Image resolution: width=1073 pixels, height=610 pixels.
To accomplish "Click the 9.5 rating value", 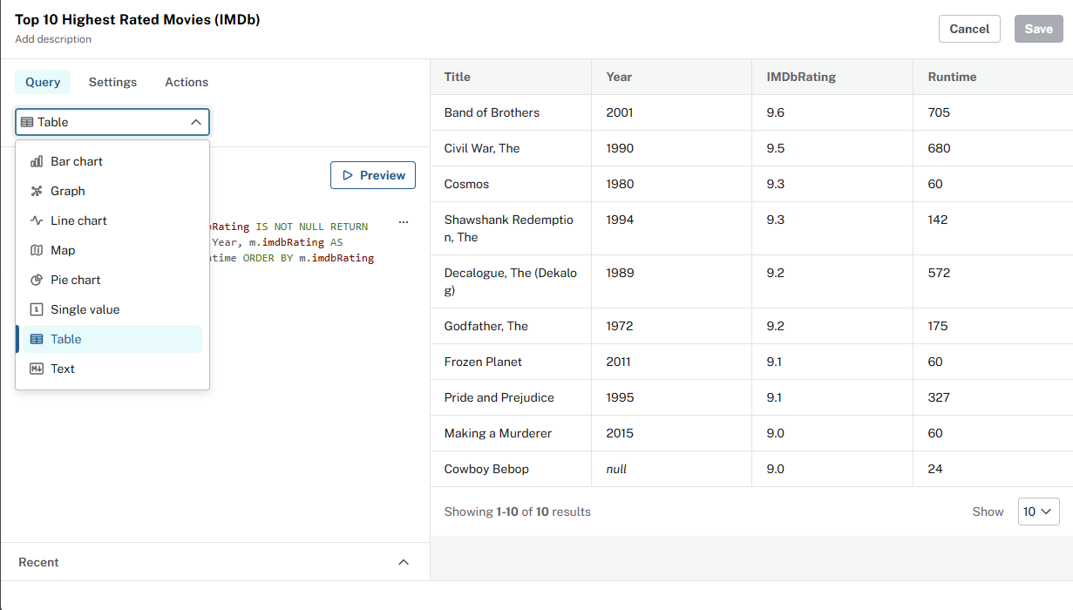I will (776, 148).
